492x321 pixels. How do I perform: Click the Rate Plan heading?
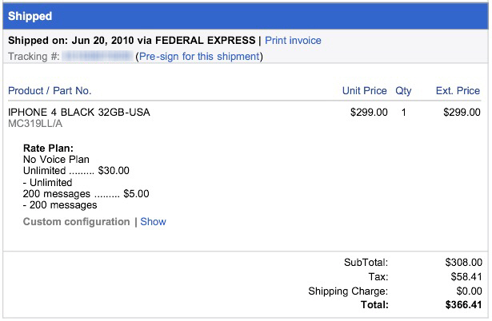point(48,149)
